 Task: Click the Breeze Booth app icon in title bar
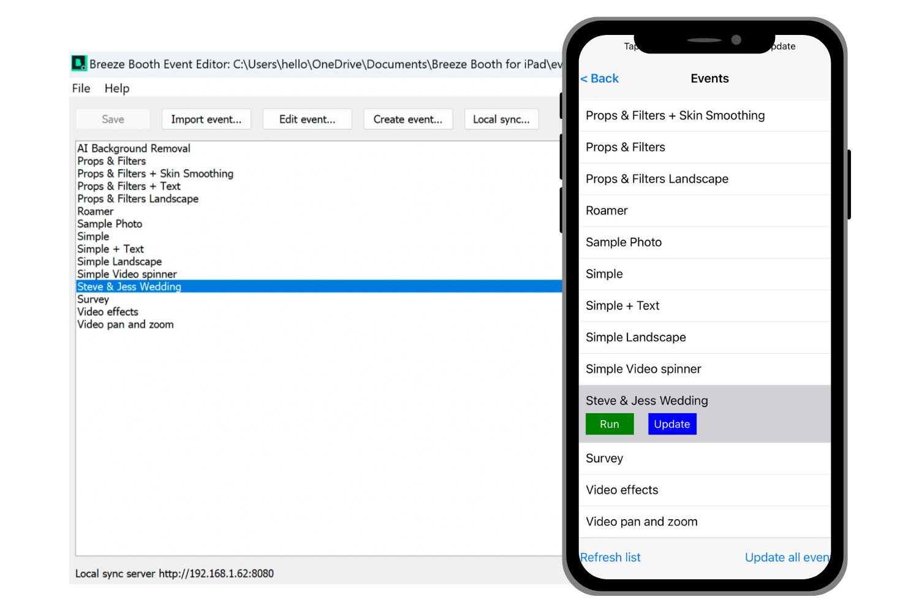80,64
